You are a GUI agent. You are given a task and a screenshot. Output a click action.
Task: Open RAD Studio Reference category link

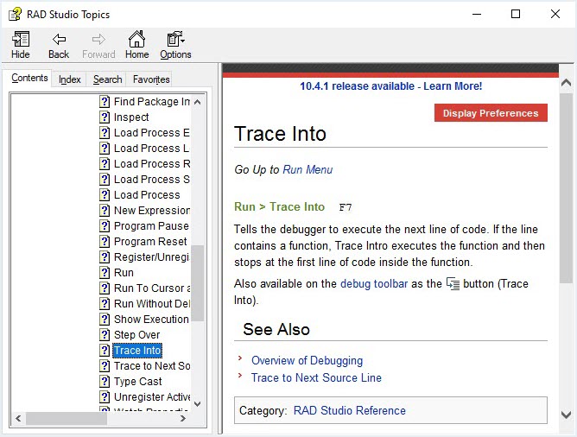point(350,410)
